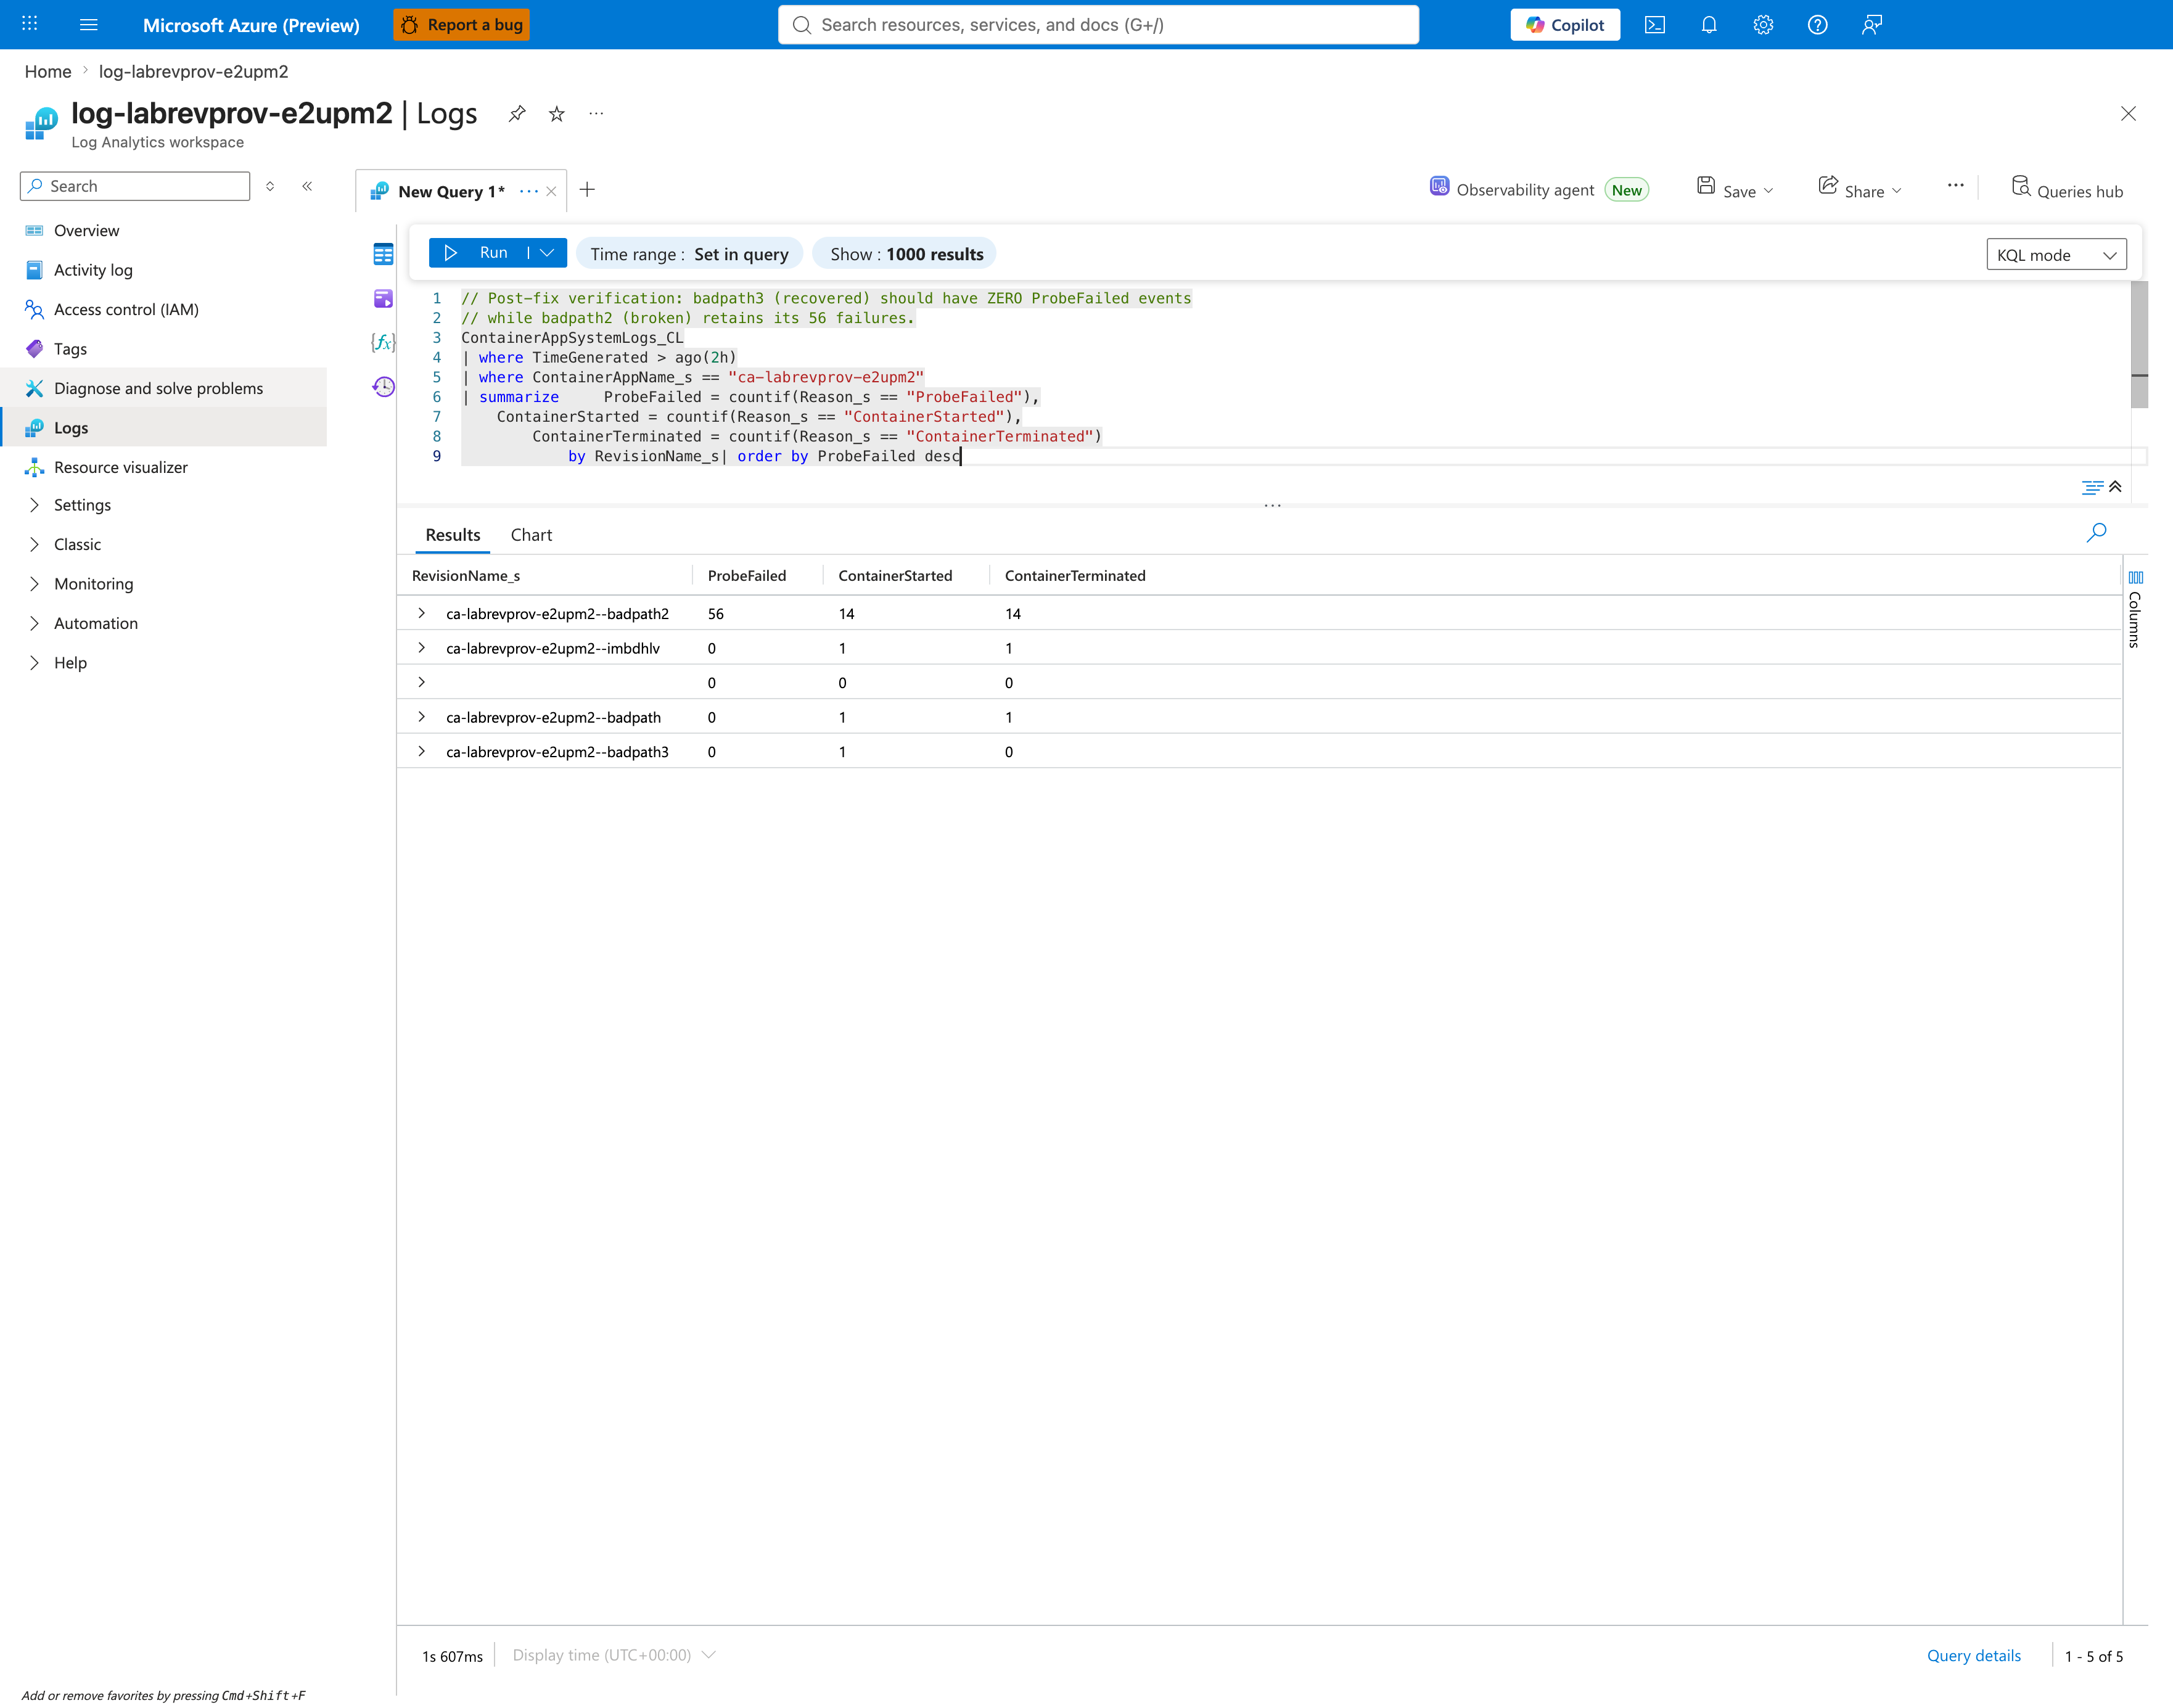Expand the badpath3 result row

[x=422, y=751]
